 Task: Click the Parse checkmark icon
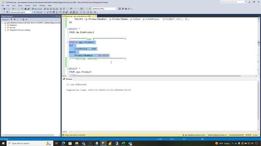[48, 12]
